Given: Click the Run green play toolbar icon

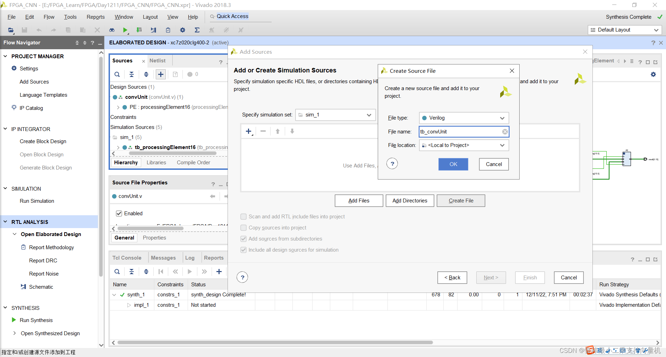Looking at the screenshot, I should pyautogui.click(x=125, y=30).
